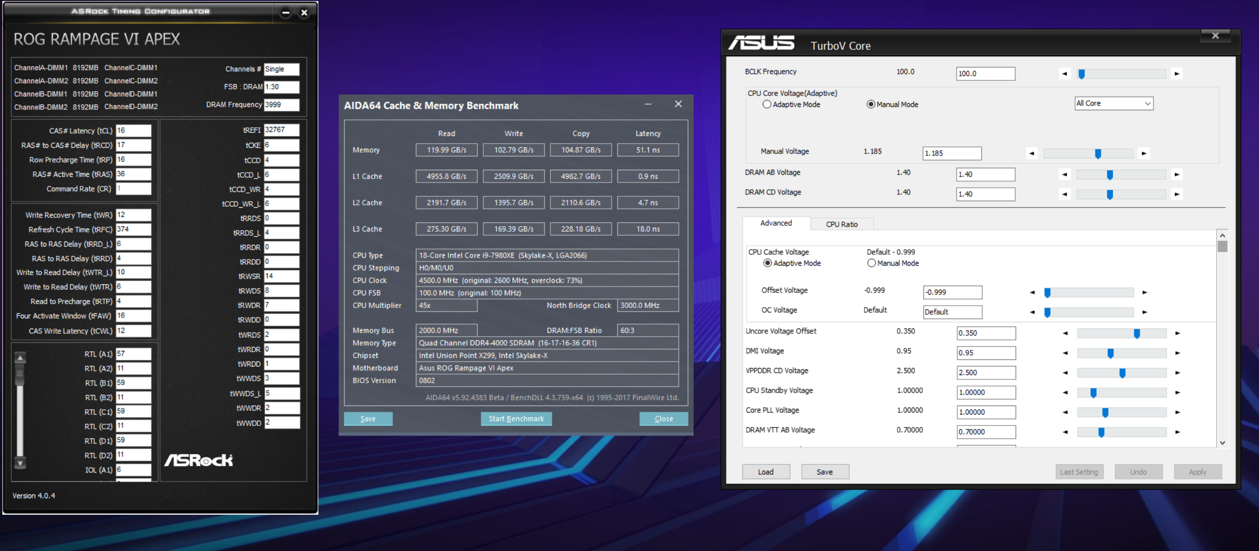Increase CPU Standby Voltage with right arrow
Viewport: 1259px width, 551px height.
point(1177,393)
